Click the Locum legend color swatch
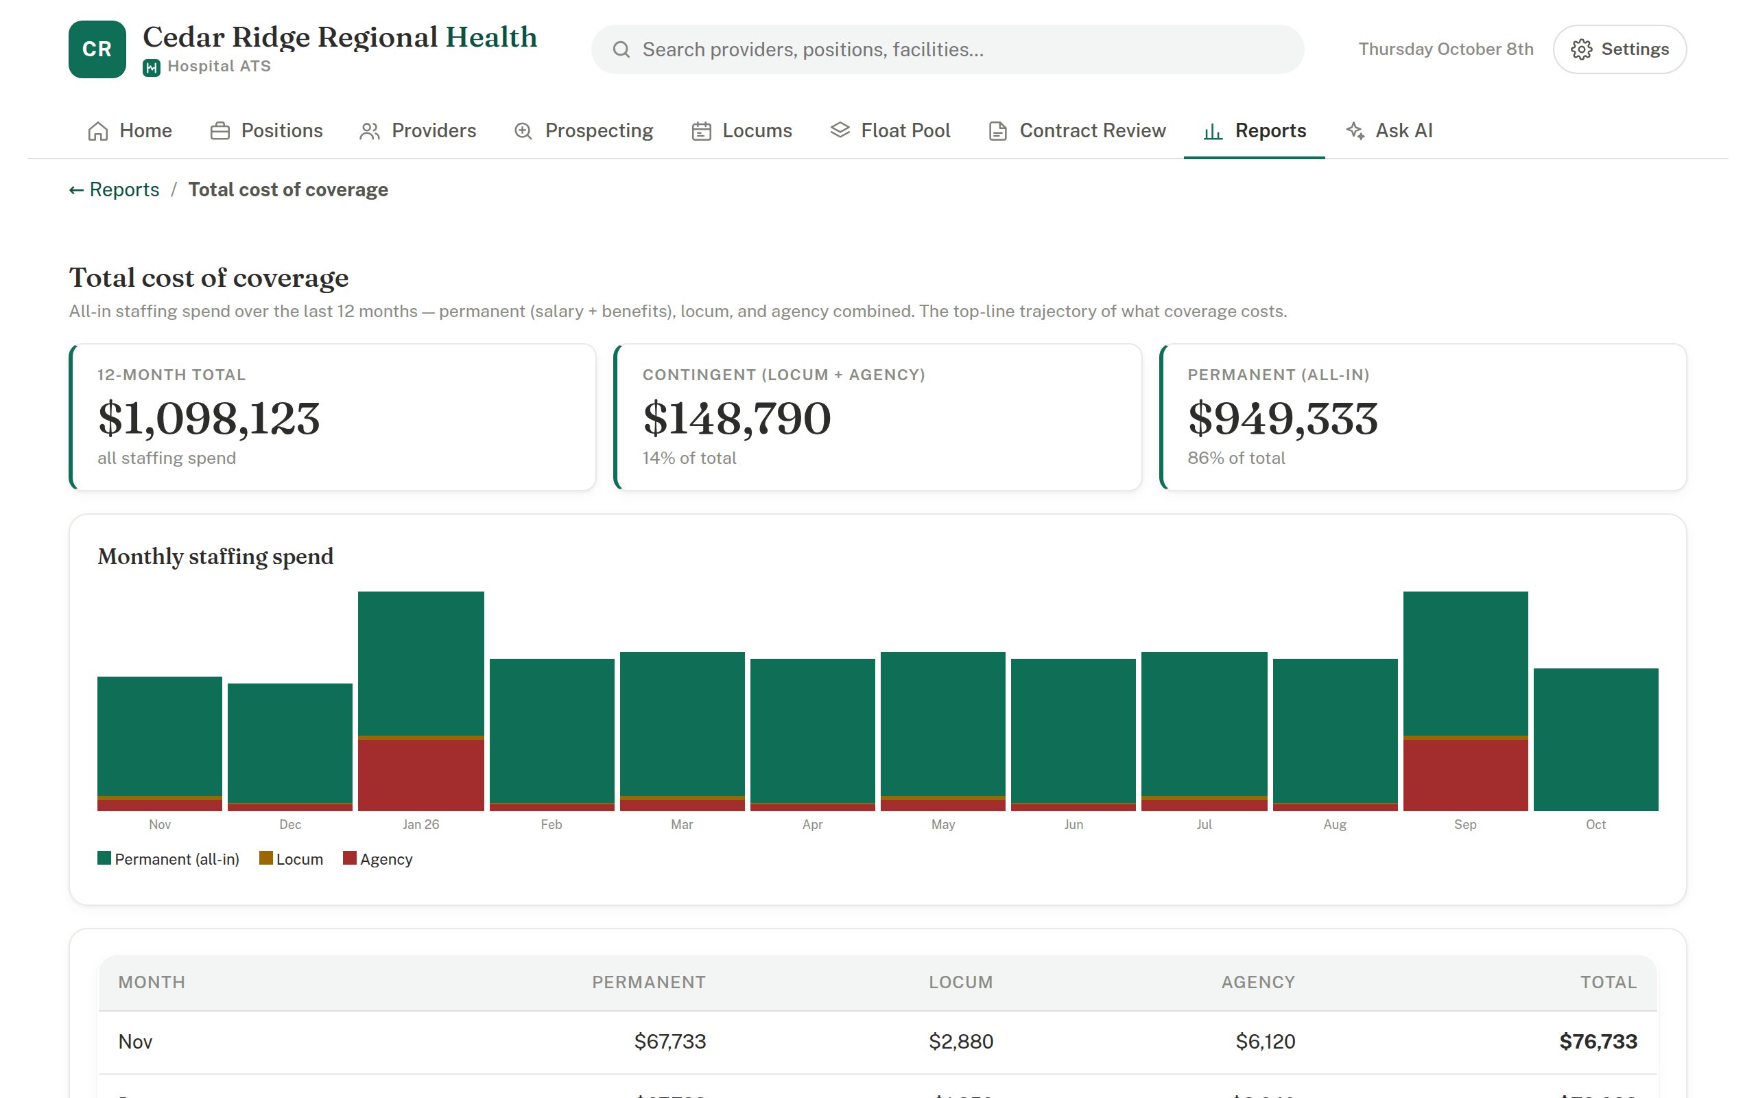 point(265,858)
